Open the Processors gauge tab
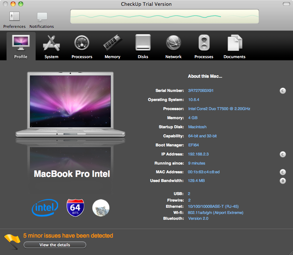The width and height of the screenshot is (293, 255). [82, 46]
